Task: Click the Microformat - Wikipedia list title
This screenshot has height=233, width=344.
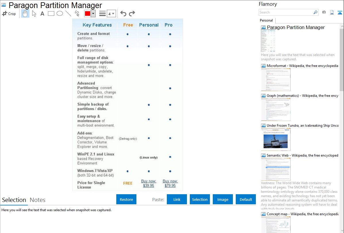Action: 302,66
